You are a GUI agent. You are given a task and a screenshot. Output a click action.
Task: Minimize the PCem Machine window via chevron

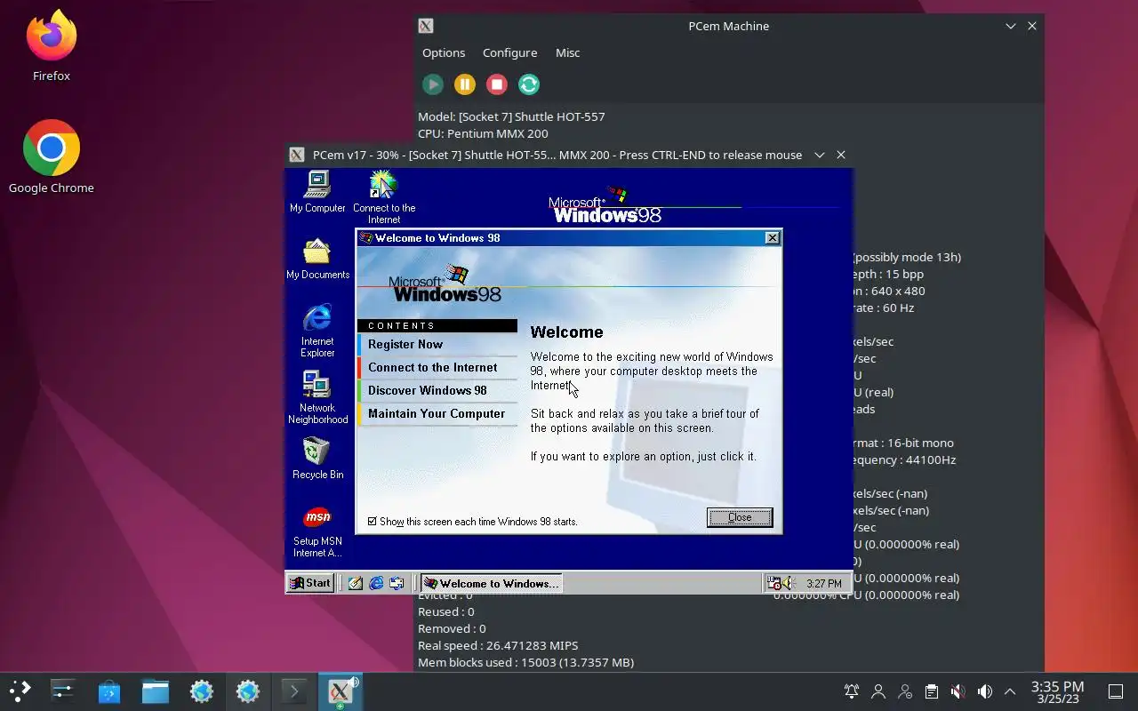coord(1011,26)
